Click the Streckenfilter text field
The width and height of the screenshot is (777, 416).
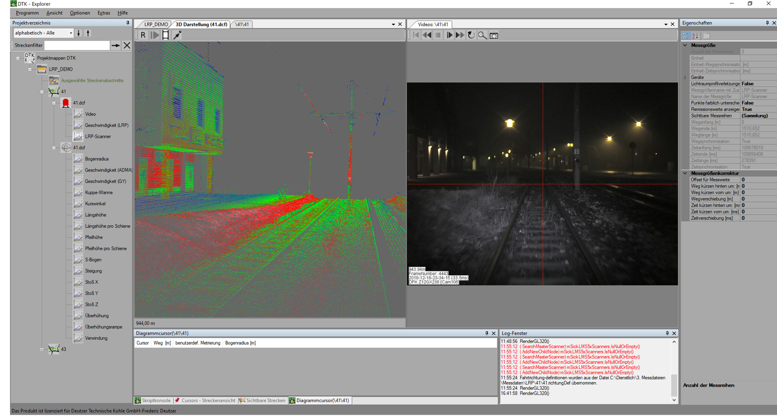77,45
